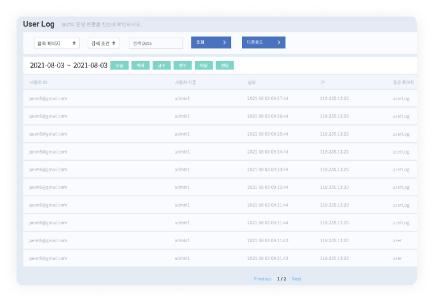Click the IP column header
This screenshot has width=433, height=303.
tap(322, 82)
